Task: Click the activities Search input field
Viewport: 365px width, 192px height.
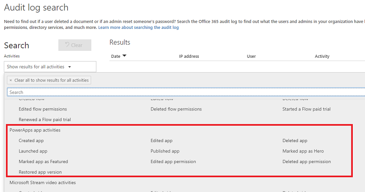Action: click(186, 92)
